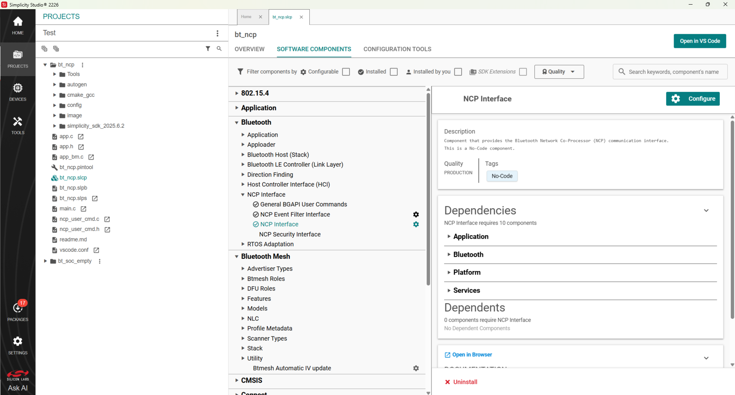Close the bt_ncp.slcp tab
The width and height of the screenshot is (735, 395).
click(x=301, y=17)
